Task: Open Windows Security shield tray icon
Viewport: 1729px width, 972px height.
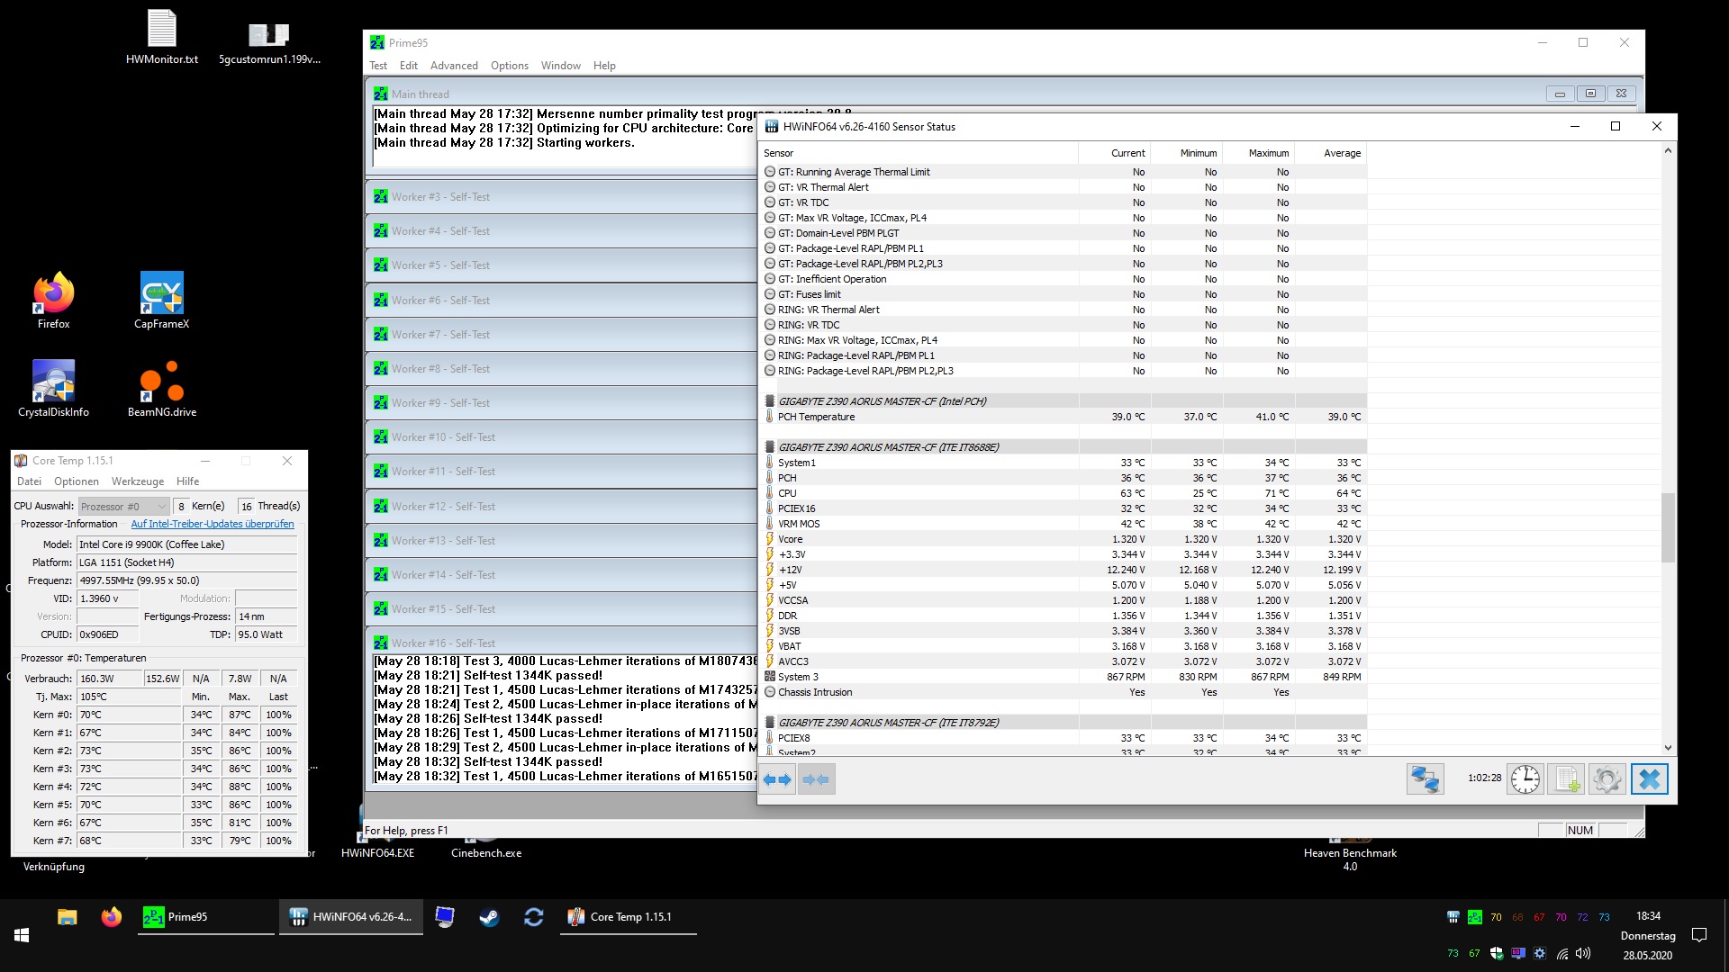Action: 1496,953
